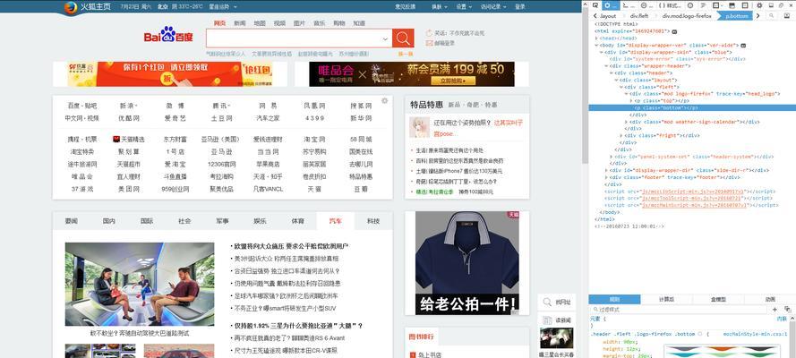The image size is (796, 358).
Task: Click the 找网址 sidebar search icon
Action: click(x=547, y=303)
